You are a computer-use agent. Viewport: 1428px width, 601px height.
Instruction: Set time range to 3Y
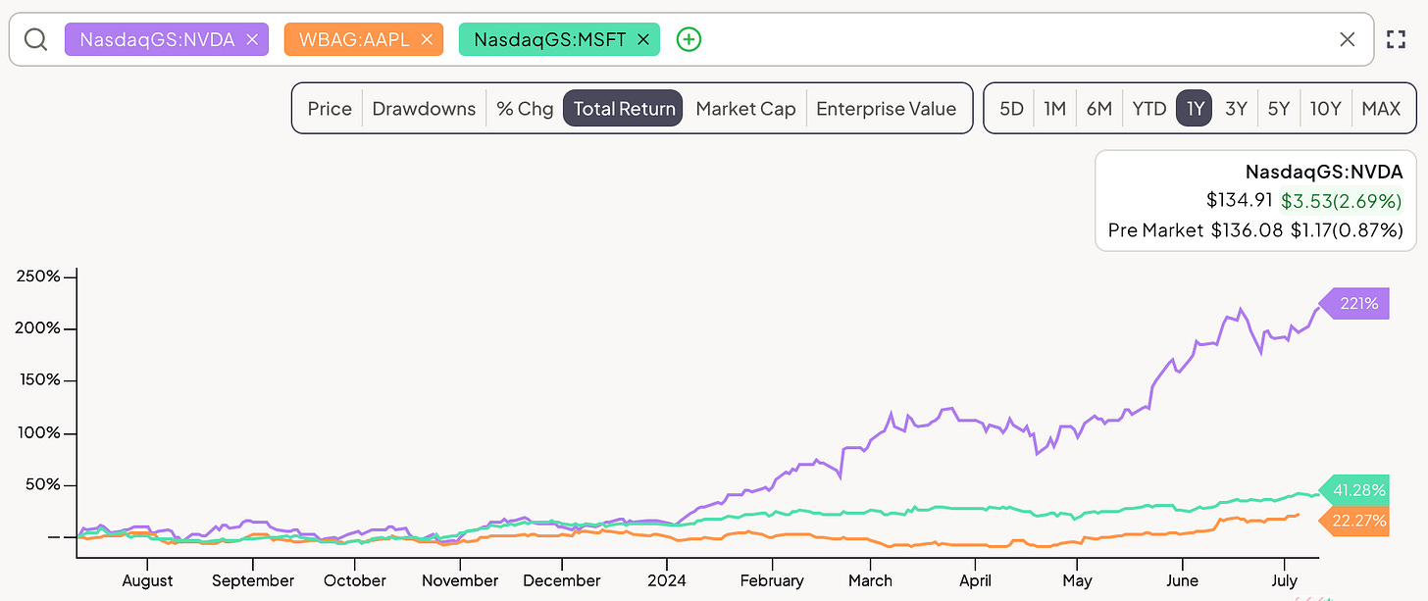point(1236,109)
